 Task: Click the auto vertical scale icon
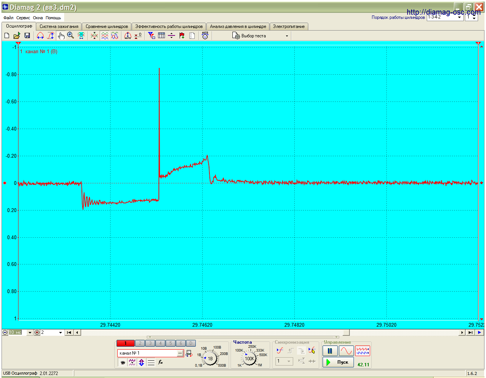tap(128, 35)
